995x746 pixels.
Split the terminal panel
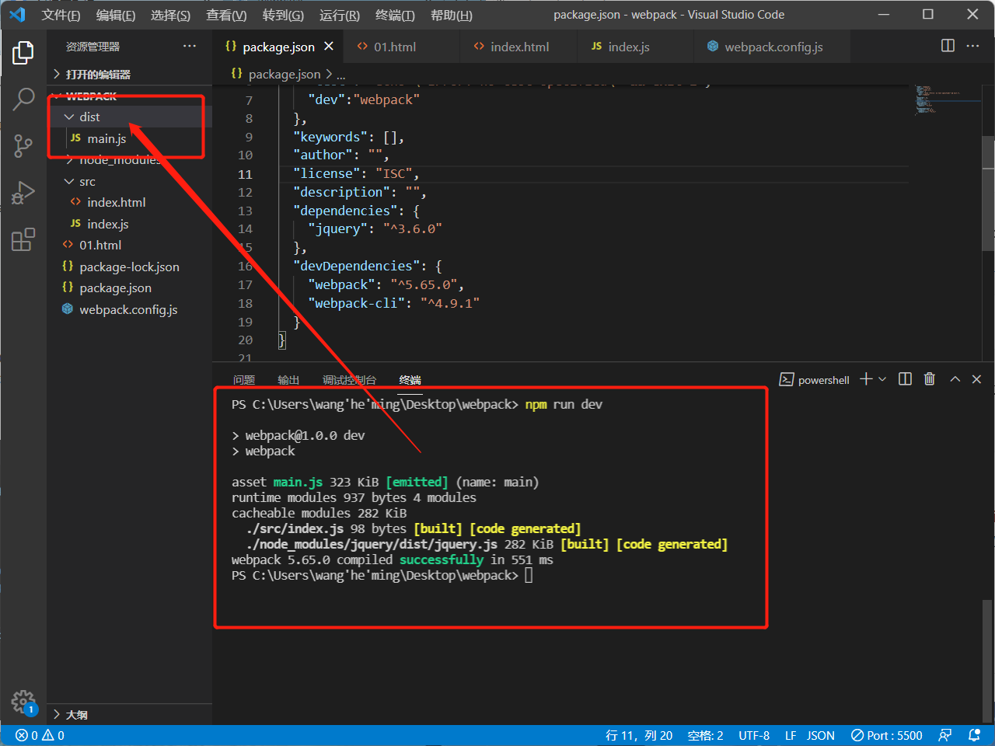(x=905, y=379)
